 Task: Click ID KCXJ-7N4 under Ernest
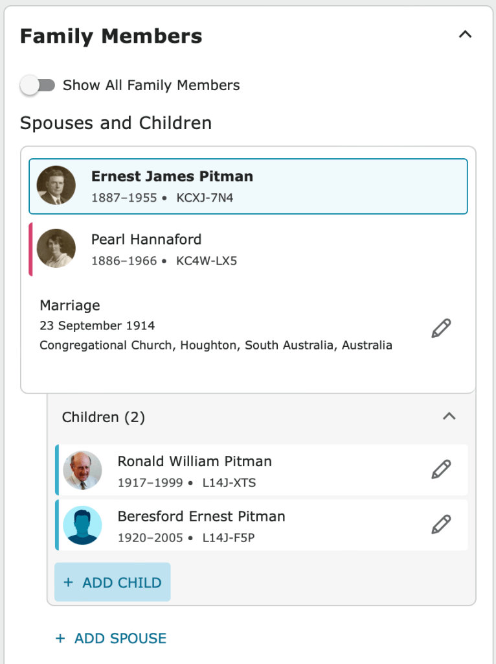tap(205, 198)
